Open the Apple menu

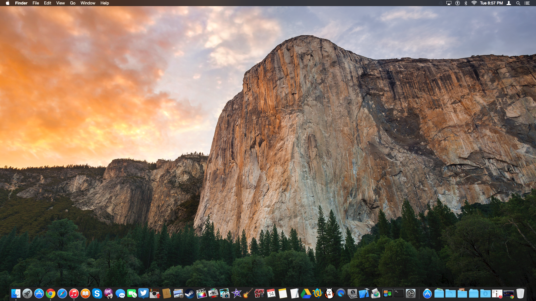click(x=8, y=3)
